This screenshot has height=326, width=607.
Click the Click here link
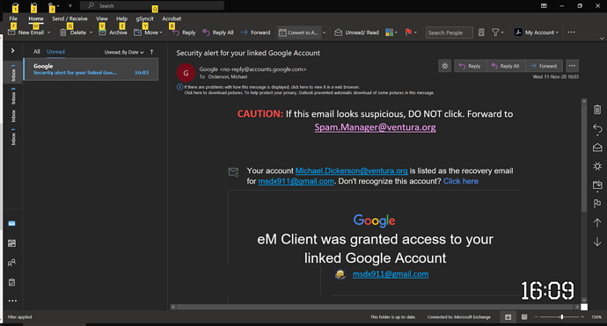point(461,181)
